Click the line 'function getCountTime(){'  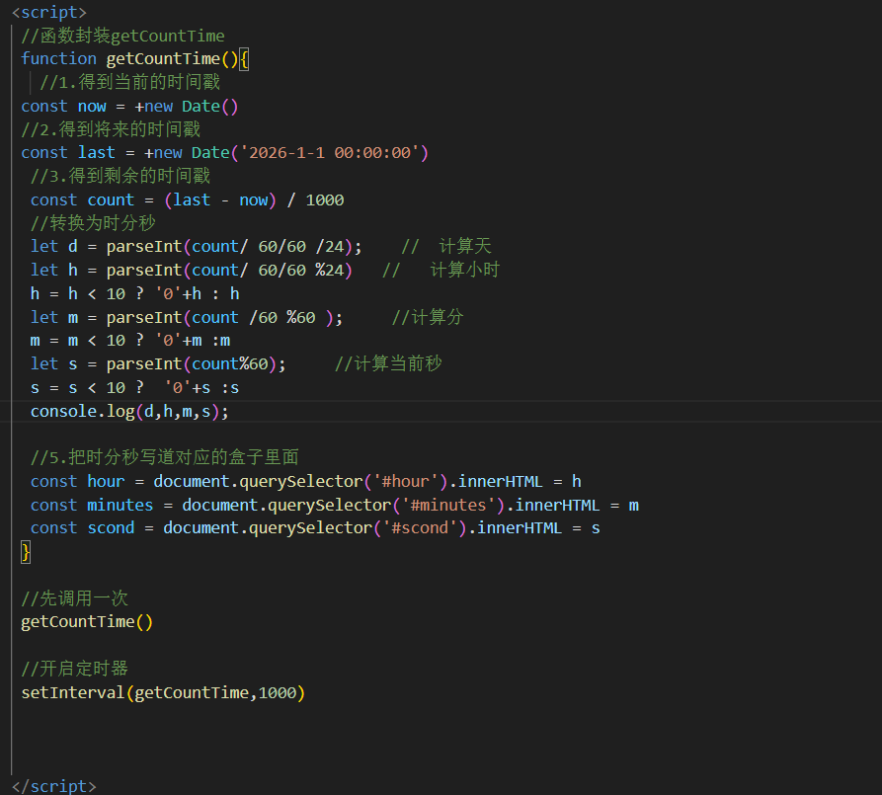[x=135, y=58]
